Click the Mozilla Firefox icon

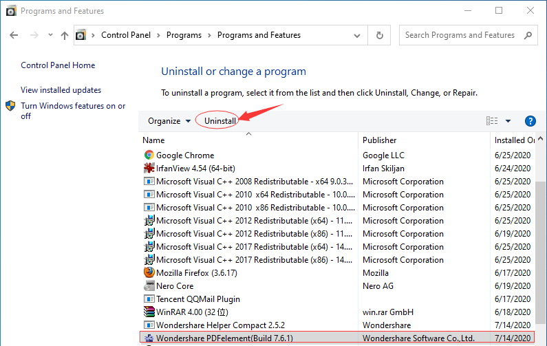coord(149,272)
